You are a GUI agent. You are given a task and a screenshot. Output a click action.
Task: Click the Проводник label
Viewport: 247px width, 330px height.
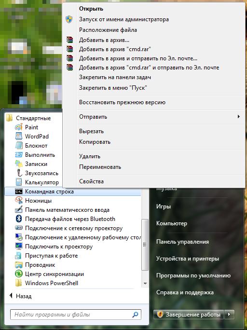pyautogui.click(x=40, y=265)
